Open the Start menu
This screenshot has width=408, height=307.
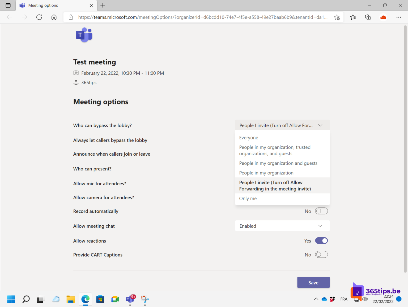point(11,299)
